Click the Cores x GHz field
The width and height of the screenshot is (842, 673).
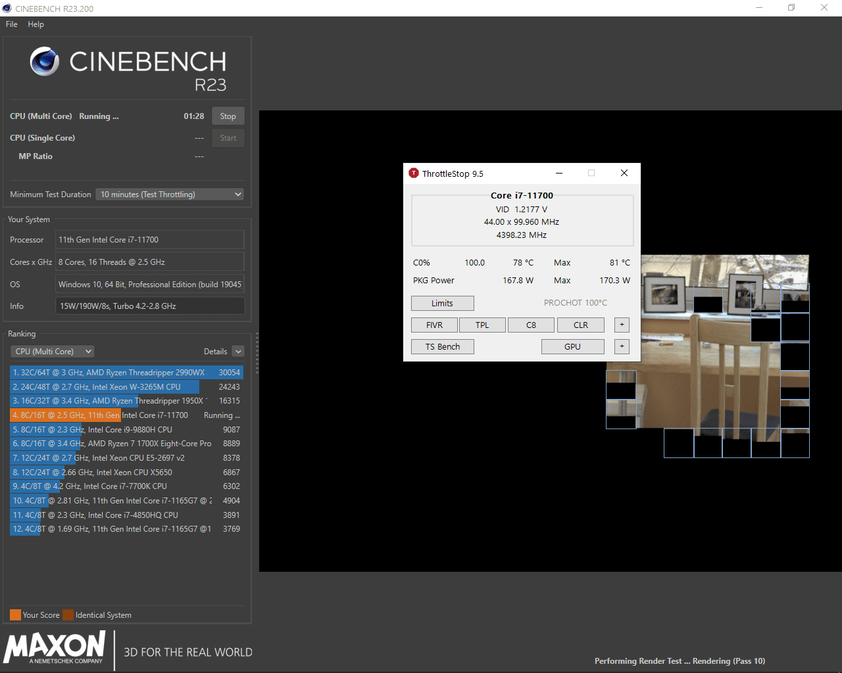coord(150,262)
